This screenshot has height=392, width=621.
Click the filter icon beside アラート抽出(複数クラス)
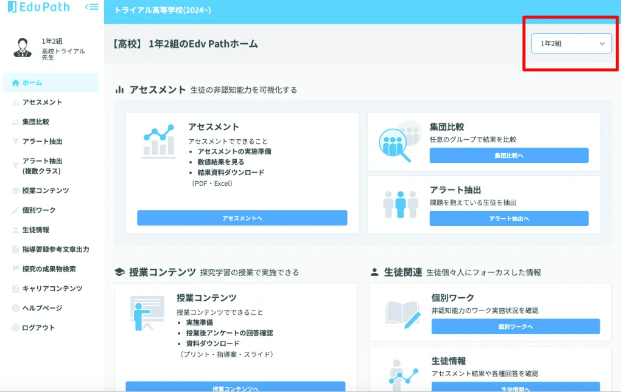[15, 166]
